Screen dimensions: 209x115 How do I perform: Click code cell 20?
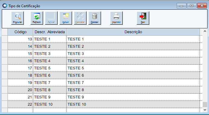[x=21, y=90]
